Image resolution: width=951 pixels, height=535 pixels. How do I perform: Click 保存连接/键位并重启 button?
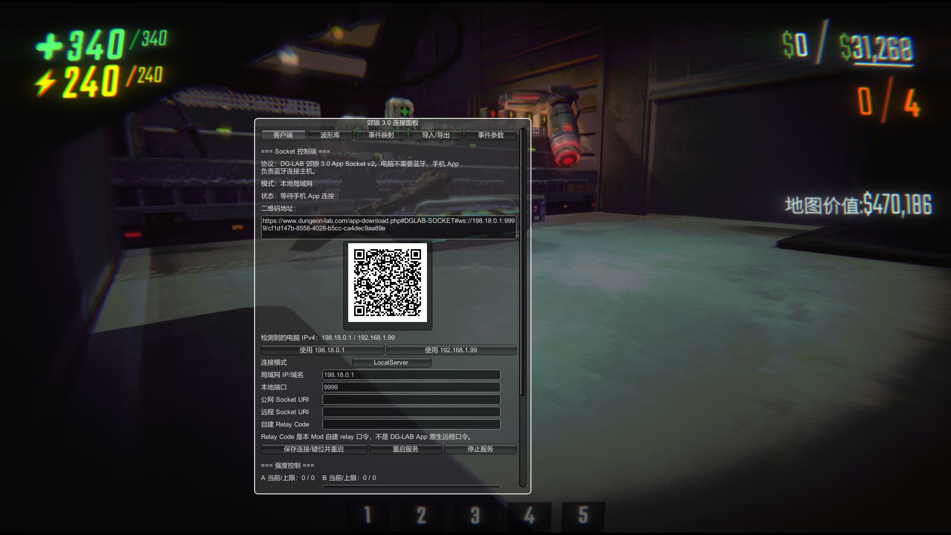coord(314,449)
